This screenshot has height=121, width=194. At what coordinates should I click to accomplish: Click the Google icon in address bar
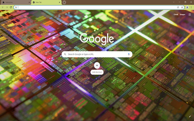16,7
